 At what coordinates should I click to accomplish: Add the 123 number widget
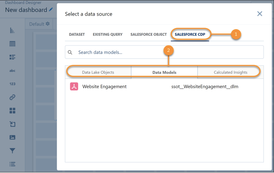click(x=12, y=84)
